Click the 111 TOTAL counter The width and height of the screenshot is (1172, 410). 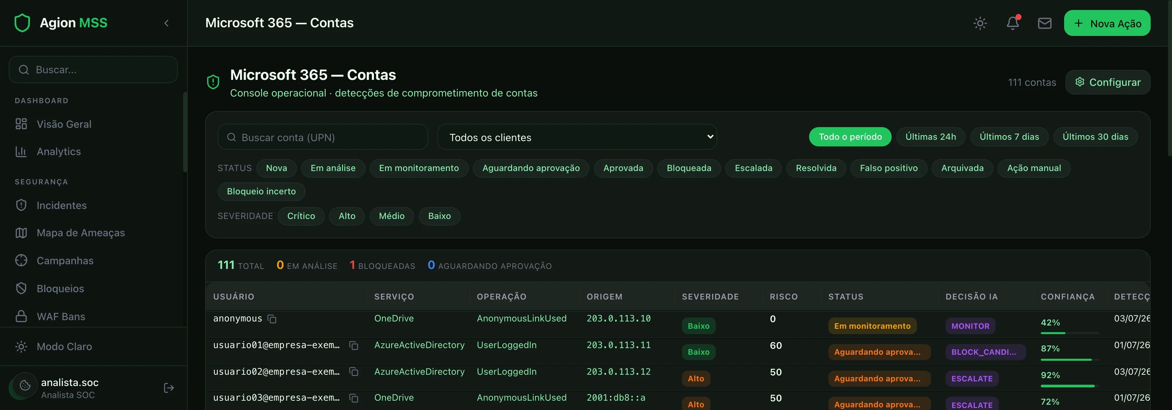click(x=241, y=265)
